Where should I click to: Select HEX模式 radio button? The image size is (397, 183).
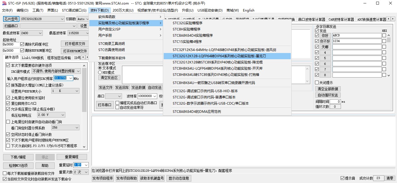[x=100, y=72]
